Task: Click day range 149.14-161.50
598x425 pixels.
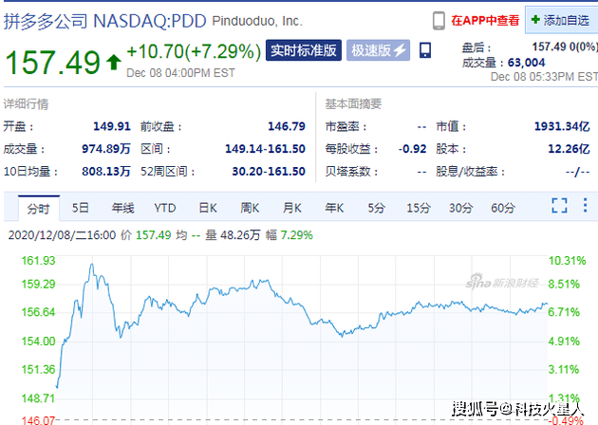Action: coord(265,149)
